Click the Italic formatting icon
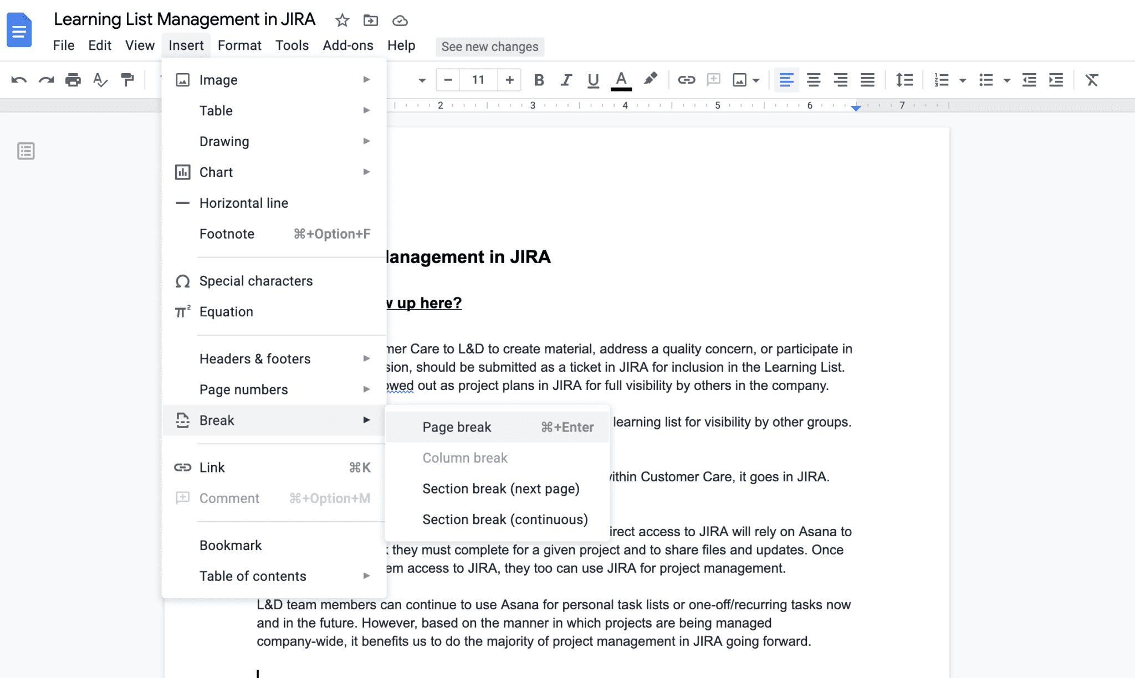The image size is (1135, 678). tap(565, 79)
